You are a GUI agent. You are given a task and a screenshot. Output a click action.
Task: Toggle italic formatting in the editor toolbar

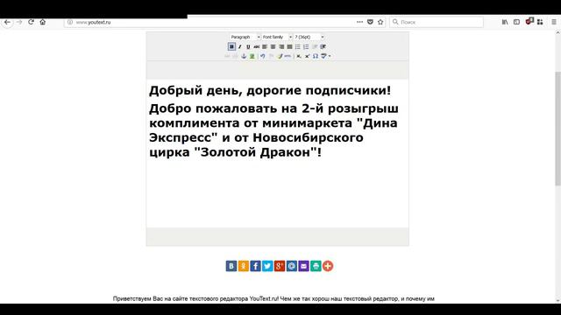click(239, 46)
